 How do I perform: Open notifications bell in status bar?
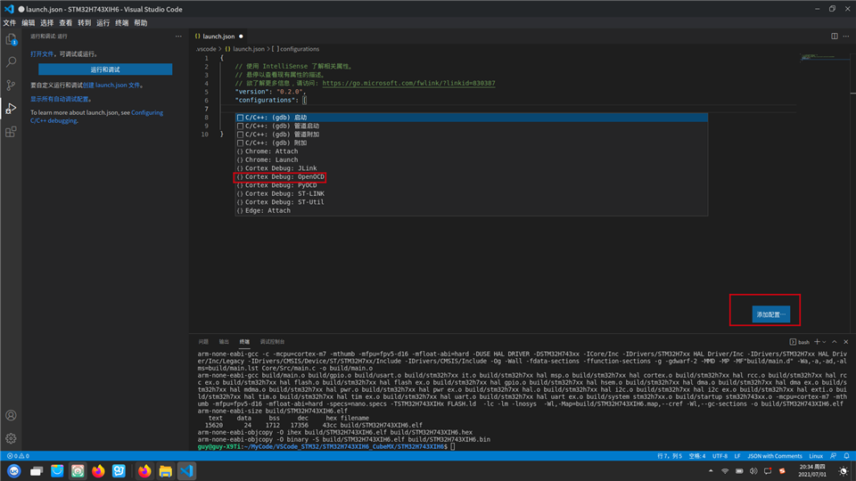point(847,456)
